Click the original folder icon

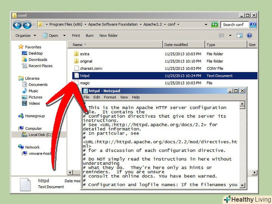(x=76, y=61)
